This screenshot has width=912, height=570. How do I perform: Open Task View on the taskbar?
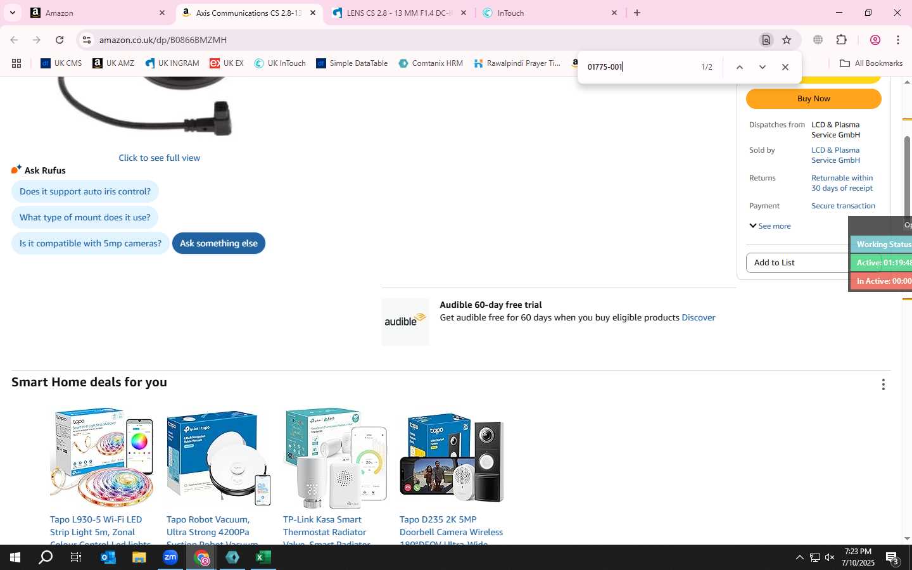pyautogui.click(x=76, y=558)
